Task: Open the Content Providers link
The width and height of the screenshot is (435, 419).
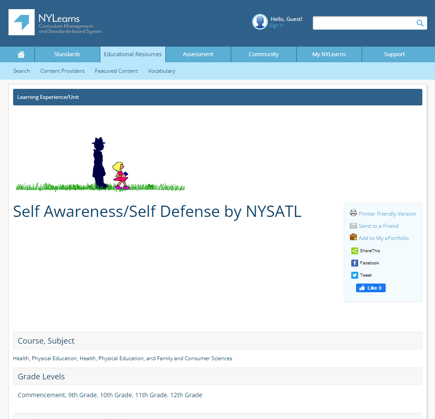Action: click(x=62, y=71)
